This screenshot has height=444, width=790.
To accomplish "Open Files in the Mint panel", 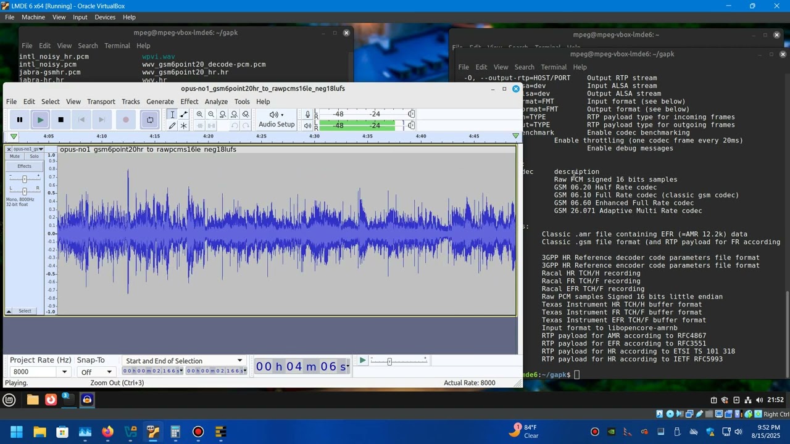I will click(33, 400).
